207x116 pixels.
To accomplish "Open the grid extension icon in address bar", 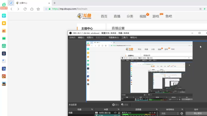I will point(200,9).
